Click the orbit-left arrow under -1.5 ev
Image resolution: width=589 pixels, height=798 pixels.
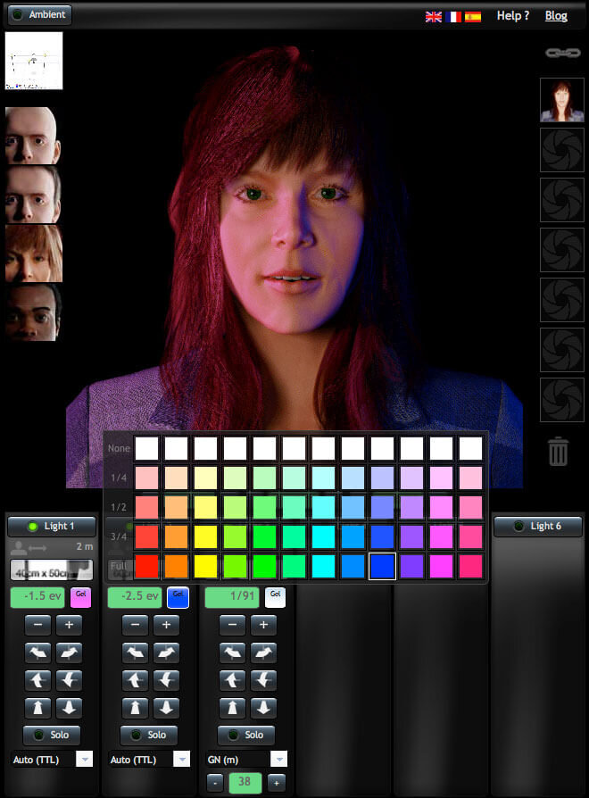[x=38, y=653]
